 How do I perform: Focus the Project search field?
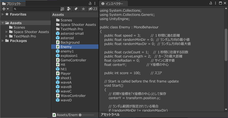(37, 9)
